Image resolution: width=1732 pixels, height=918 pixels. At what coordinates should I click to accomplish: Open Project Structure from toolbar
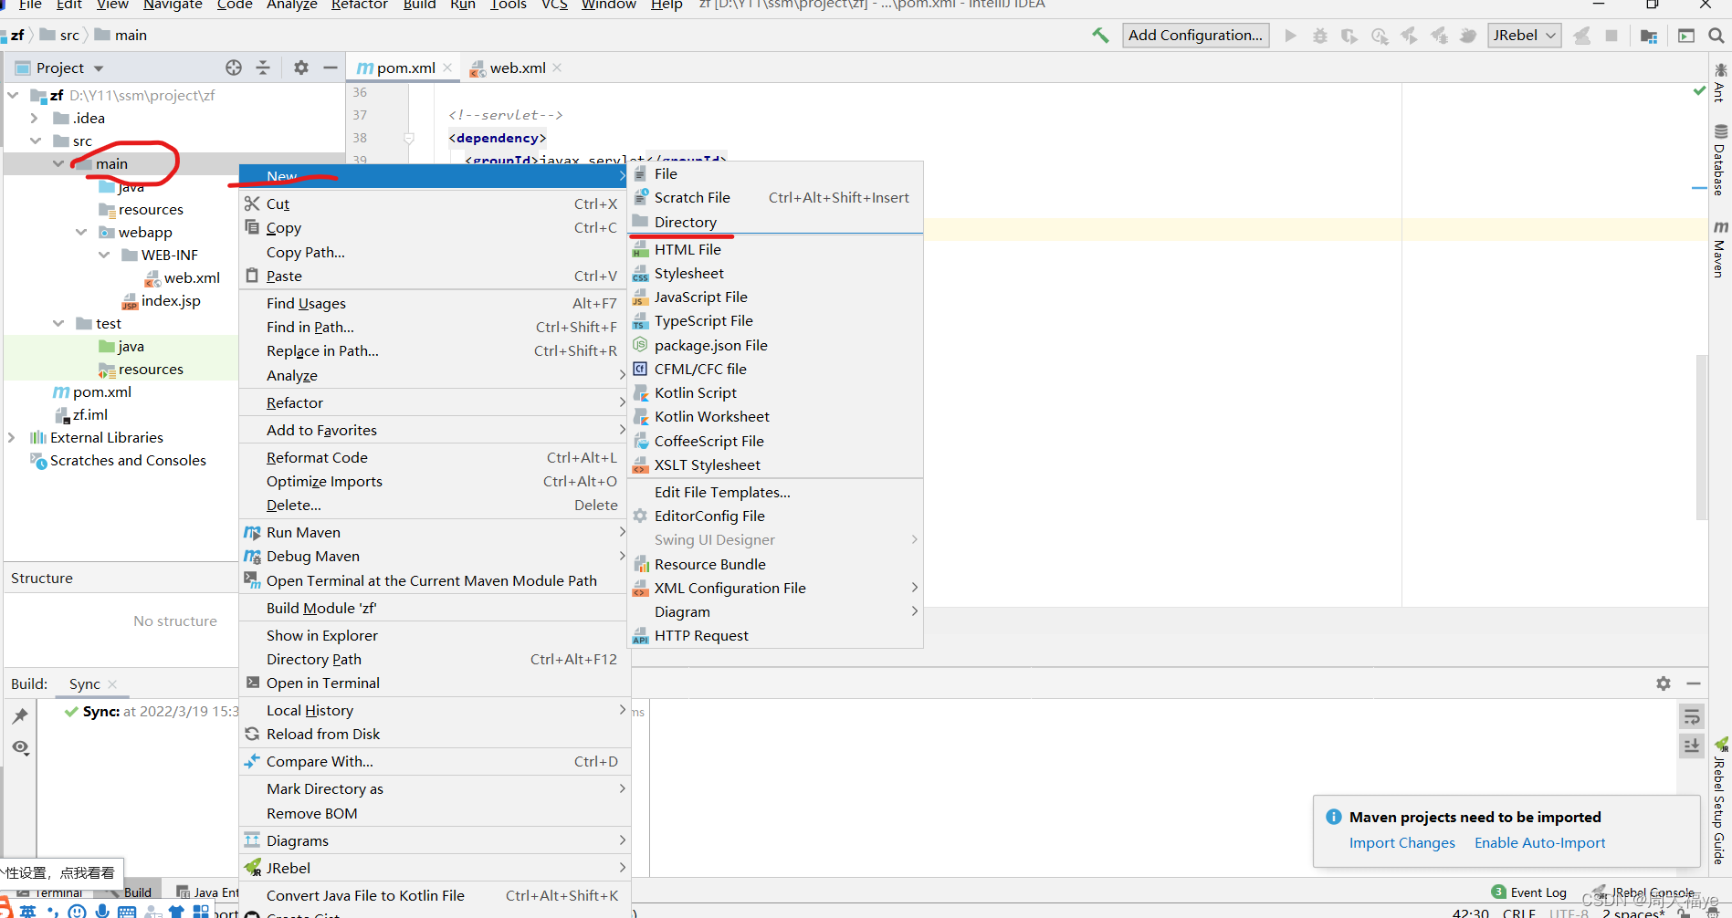[1649, 36]
